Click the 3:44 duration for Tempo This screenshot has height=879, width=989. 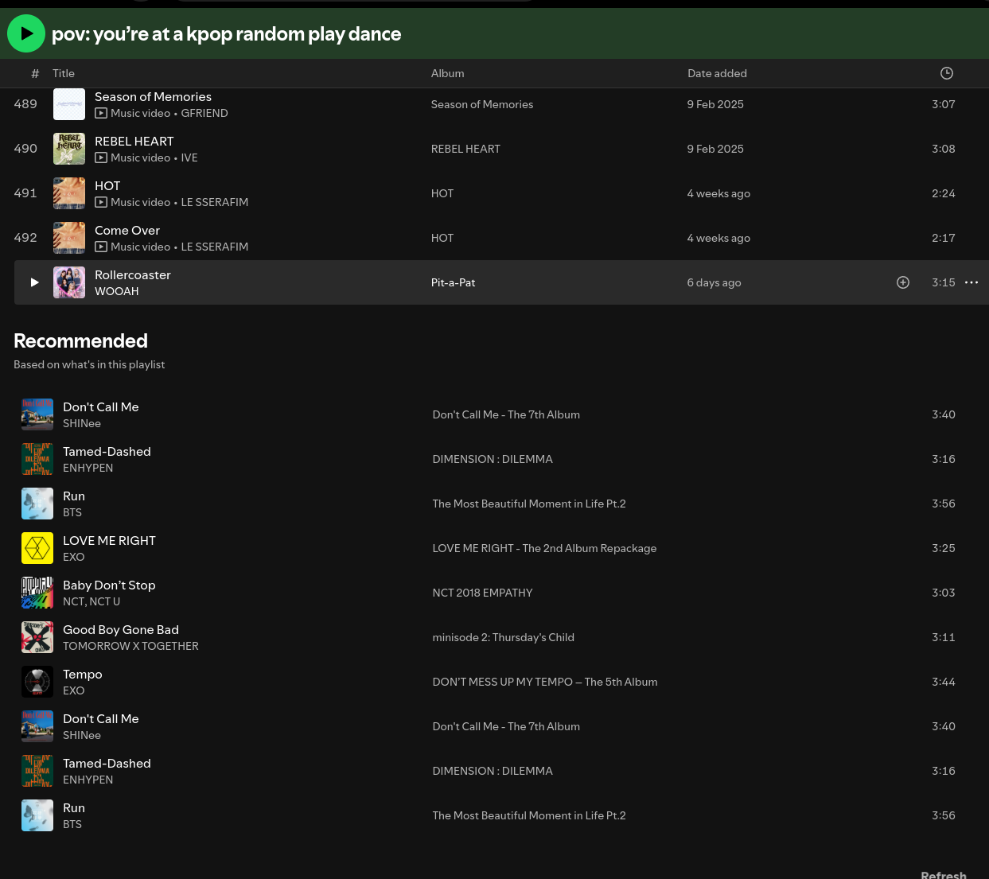(x=944, y=682)
